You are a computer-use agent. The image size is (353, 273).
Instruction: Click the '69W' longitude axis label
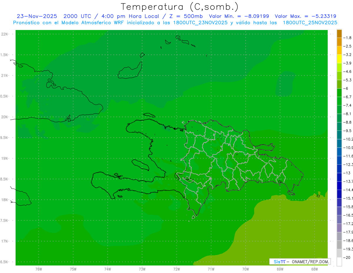click(x=280, y=269)
